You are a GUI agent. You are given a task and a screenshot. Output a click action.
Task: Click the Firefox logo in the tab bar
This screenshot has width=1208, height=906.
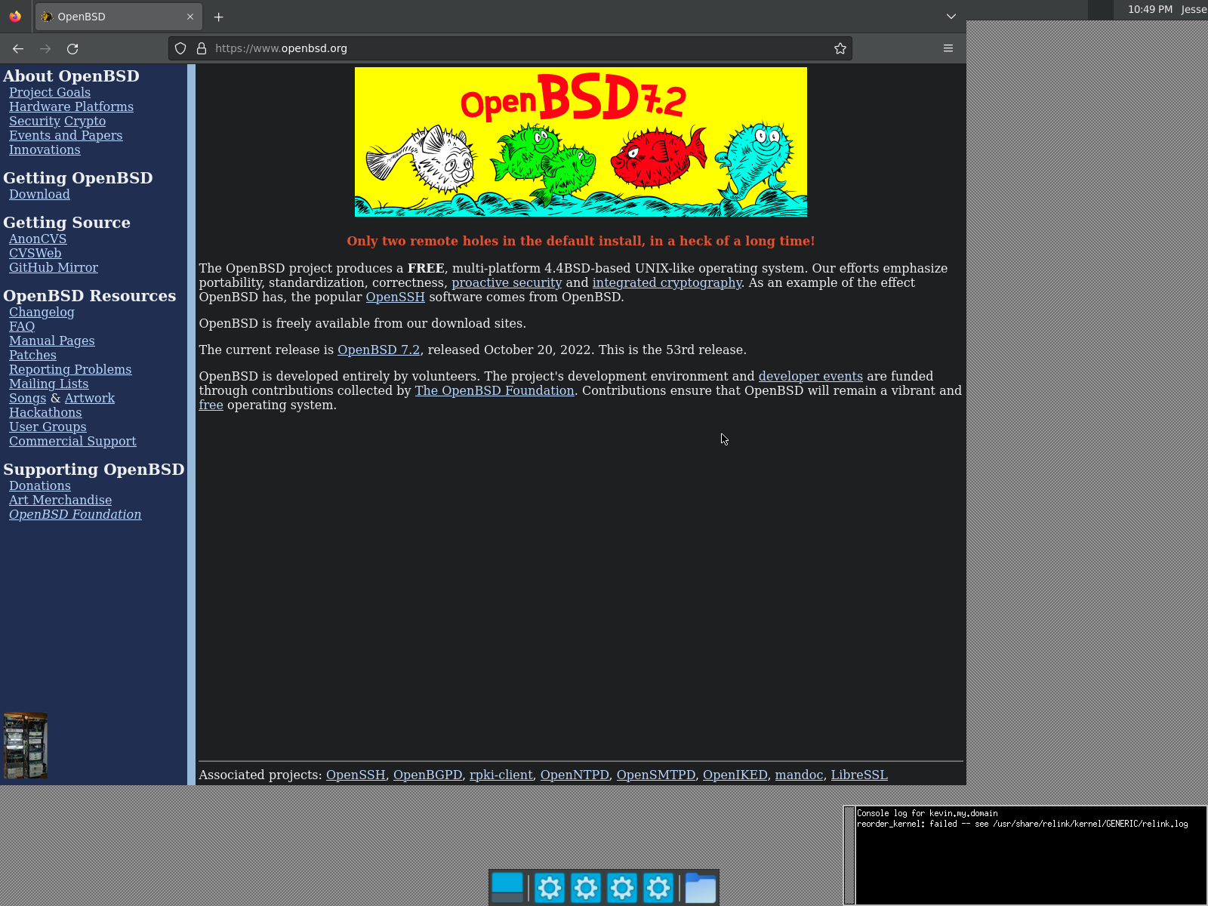pyautogui.click(x=15, y=17)
